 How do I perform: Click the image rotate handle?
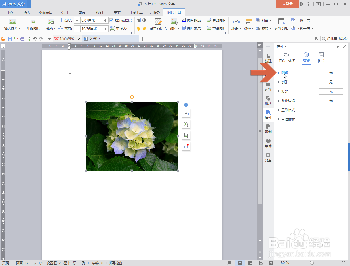coord(132,97)
